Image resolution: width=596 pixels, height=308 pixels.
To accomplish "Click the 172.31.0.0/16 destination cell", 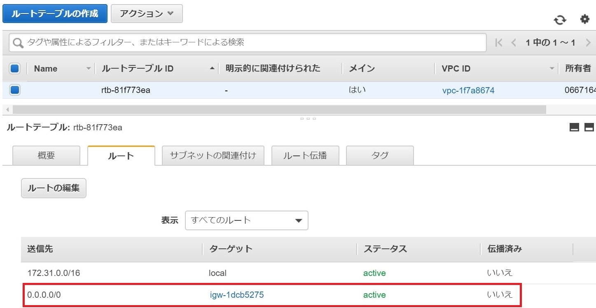I will click(x=54, y=273).
